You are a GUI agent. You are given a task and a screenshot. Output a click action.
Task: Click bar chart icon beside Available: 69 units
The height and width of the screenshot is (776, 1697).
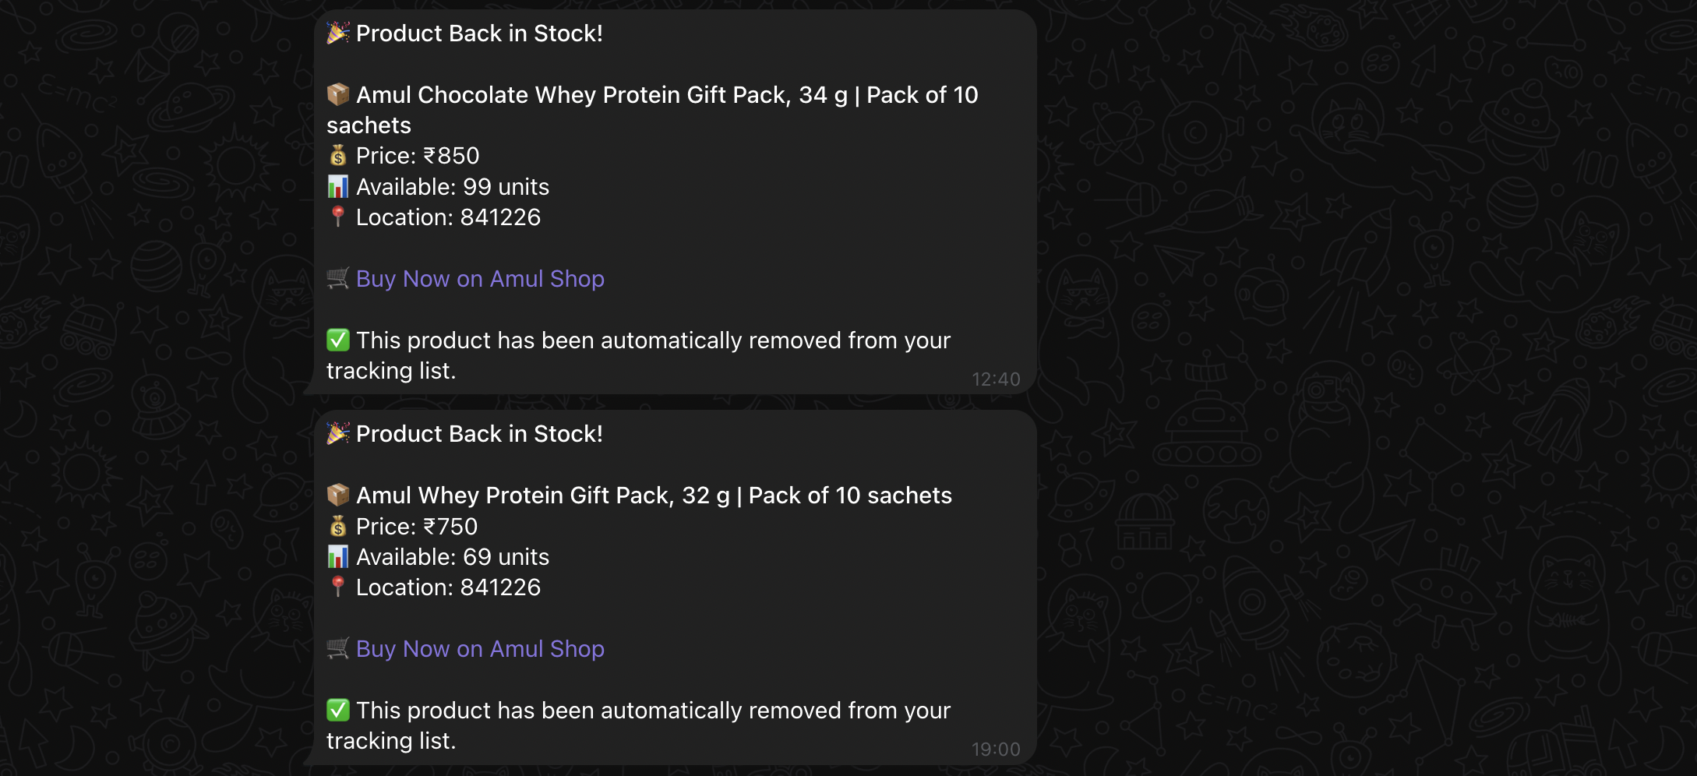click(338, 556)
